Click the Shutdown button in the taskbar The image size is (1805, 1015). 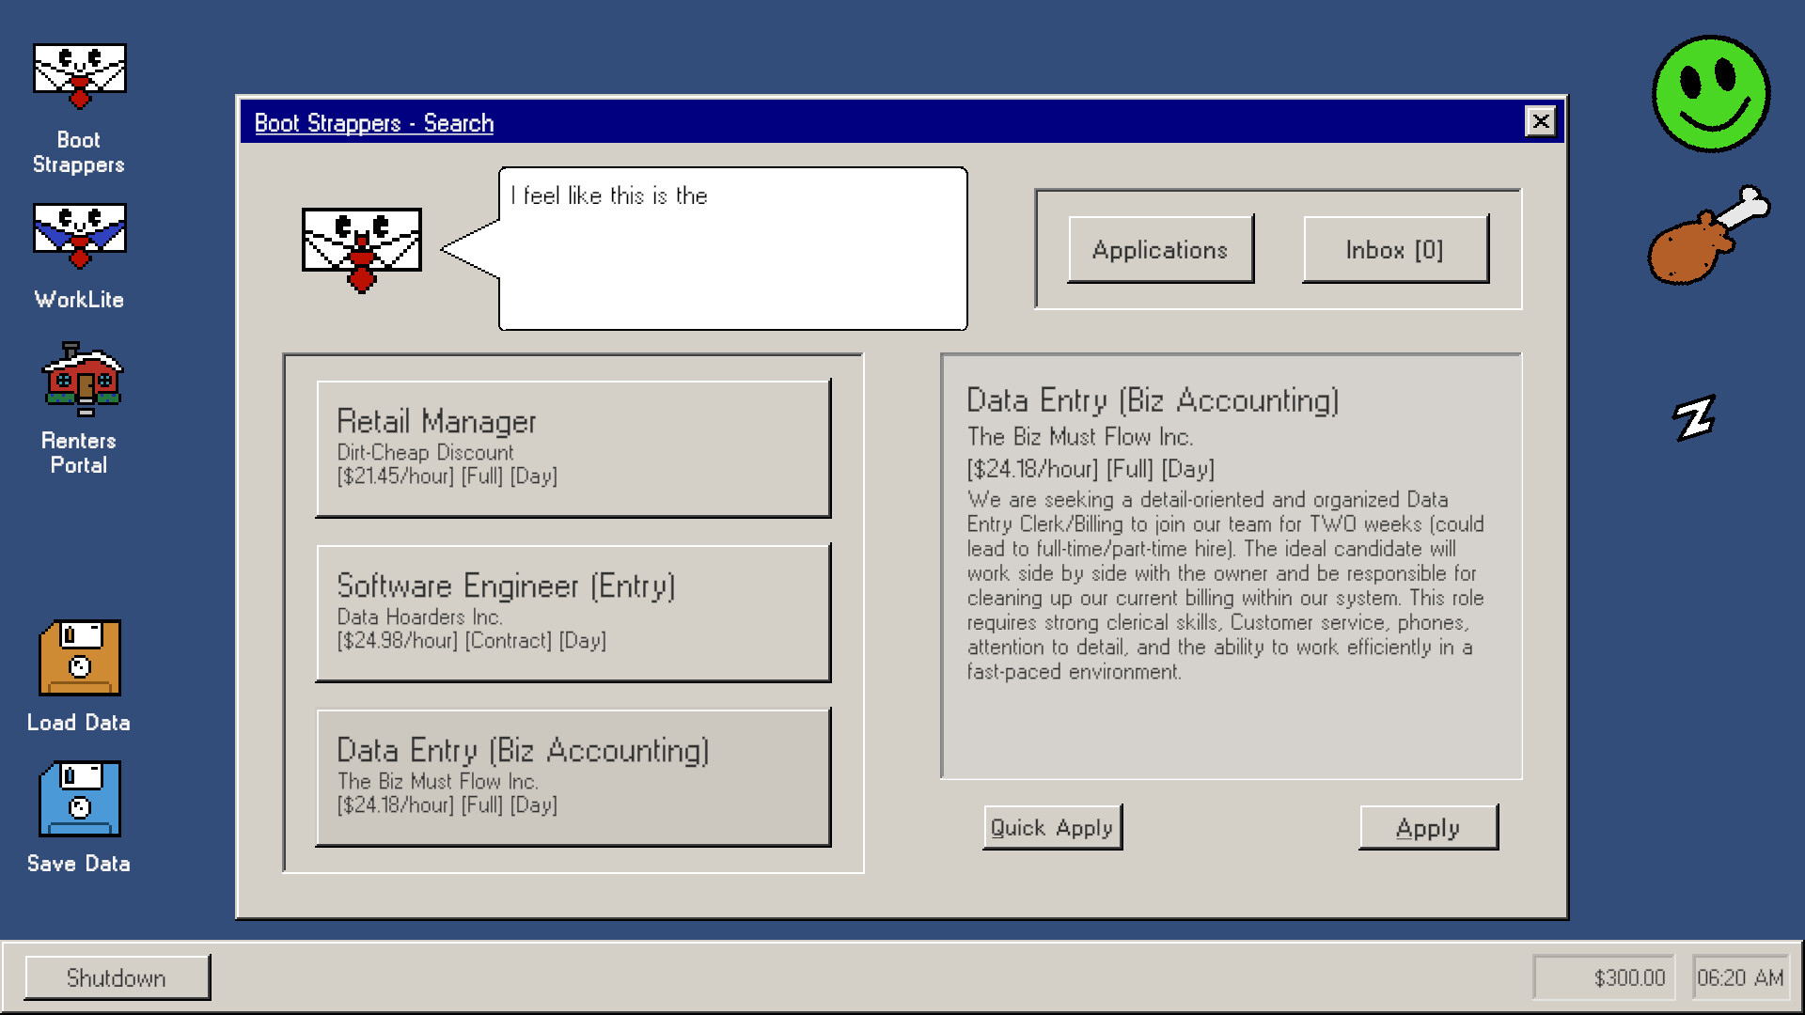tap(116, 977)
